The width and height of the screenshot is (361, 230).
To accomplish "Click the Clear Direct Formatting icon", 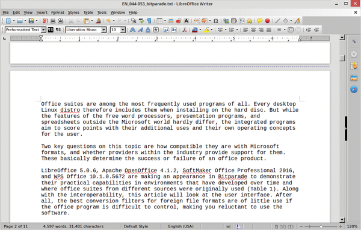I will [x=185, y=30].
